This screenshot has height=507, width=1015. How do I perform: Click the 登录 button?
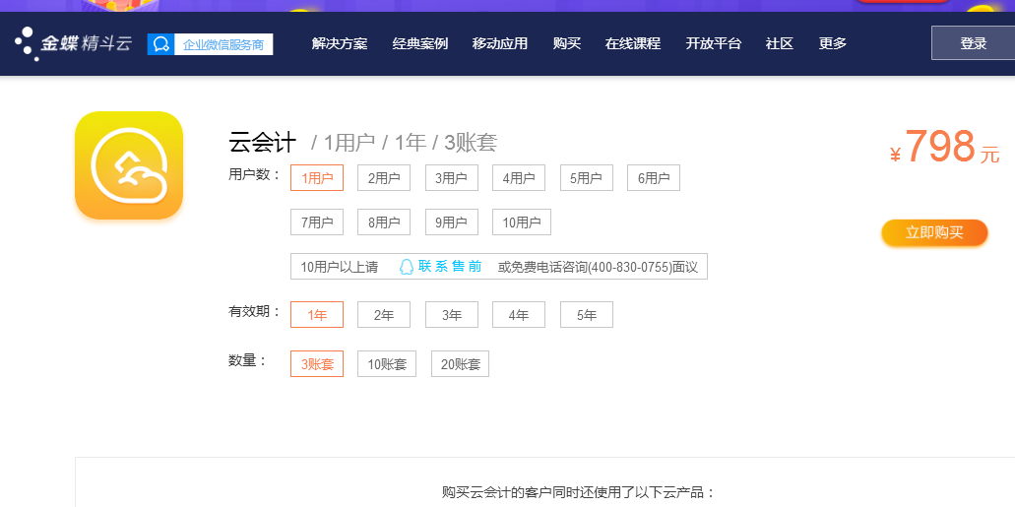click(x=973, y=43)
